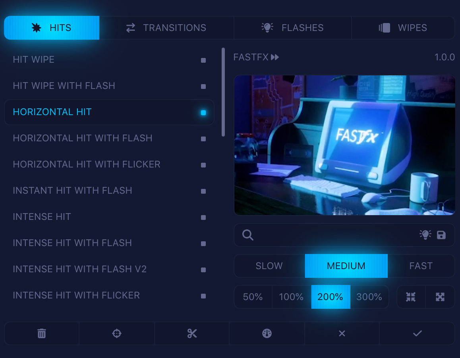Toggle marker for INTENSE HIT WITH FLICKER
Screen dimensions: 460x358
[203, 296]
